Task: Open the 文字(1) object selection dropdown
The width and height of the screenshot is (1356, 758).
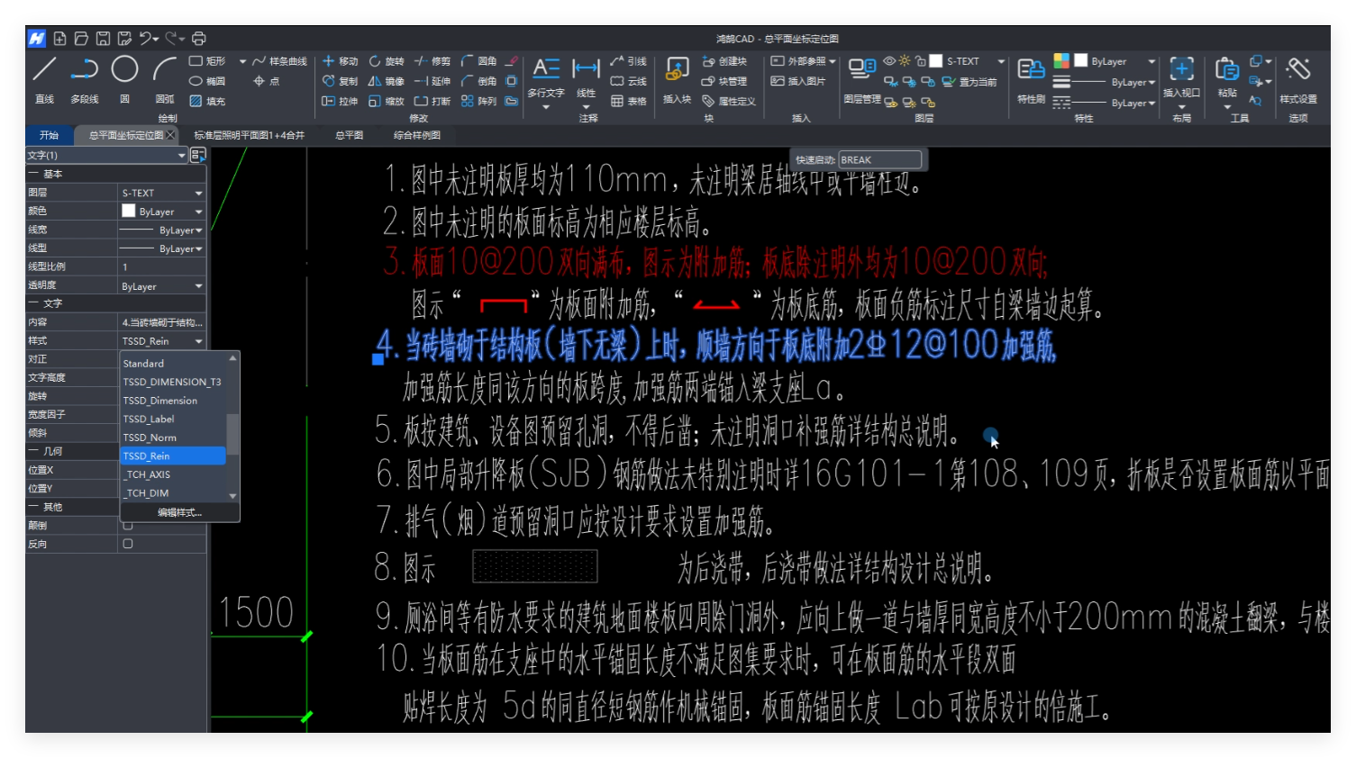Action: 181,155
